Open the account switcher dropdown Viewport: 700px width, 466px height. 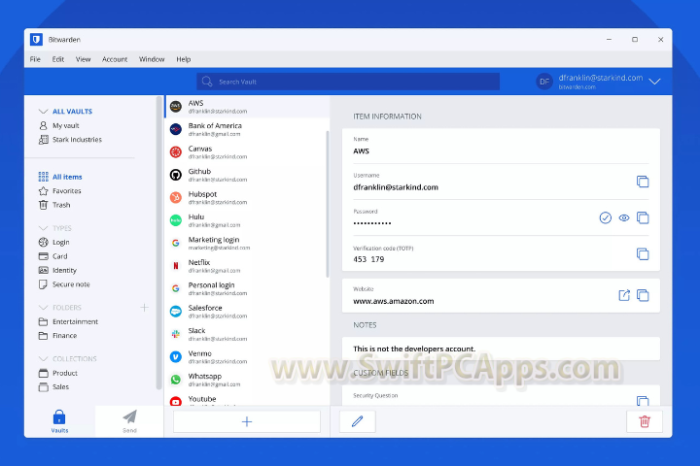pos(654,82)
